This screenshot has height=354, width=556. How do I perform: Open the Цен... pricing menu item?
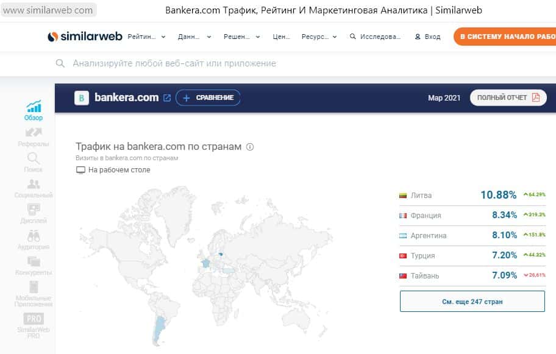[x=281, y=37]
